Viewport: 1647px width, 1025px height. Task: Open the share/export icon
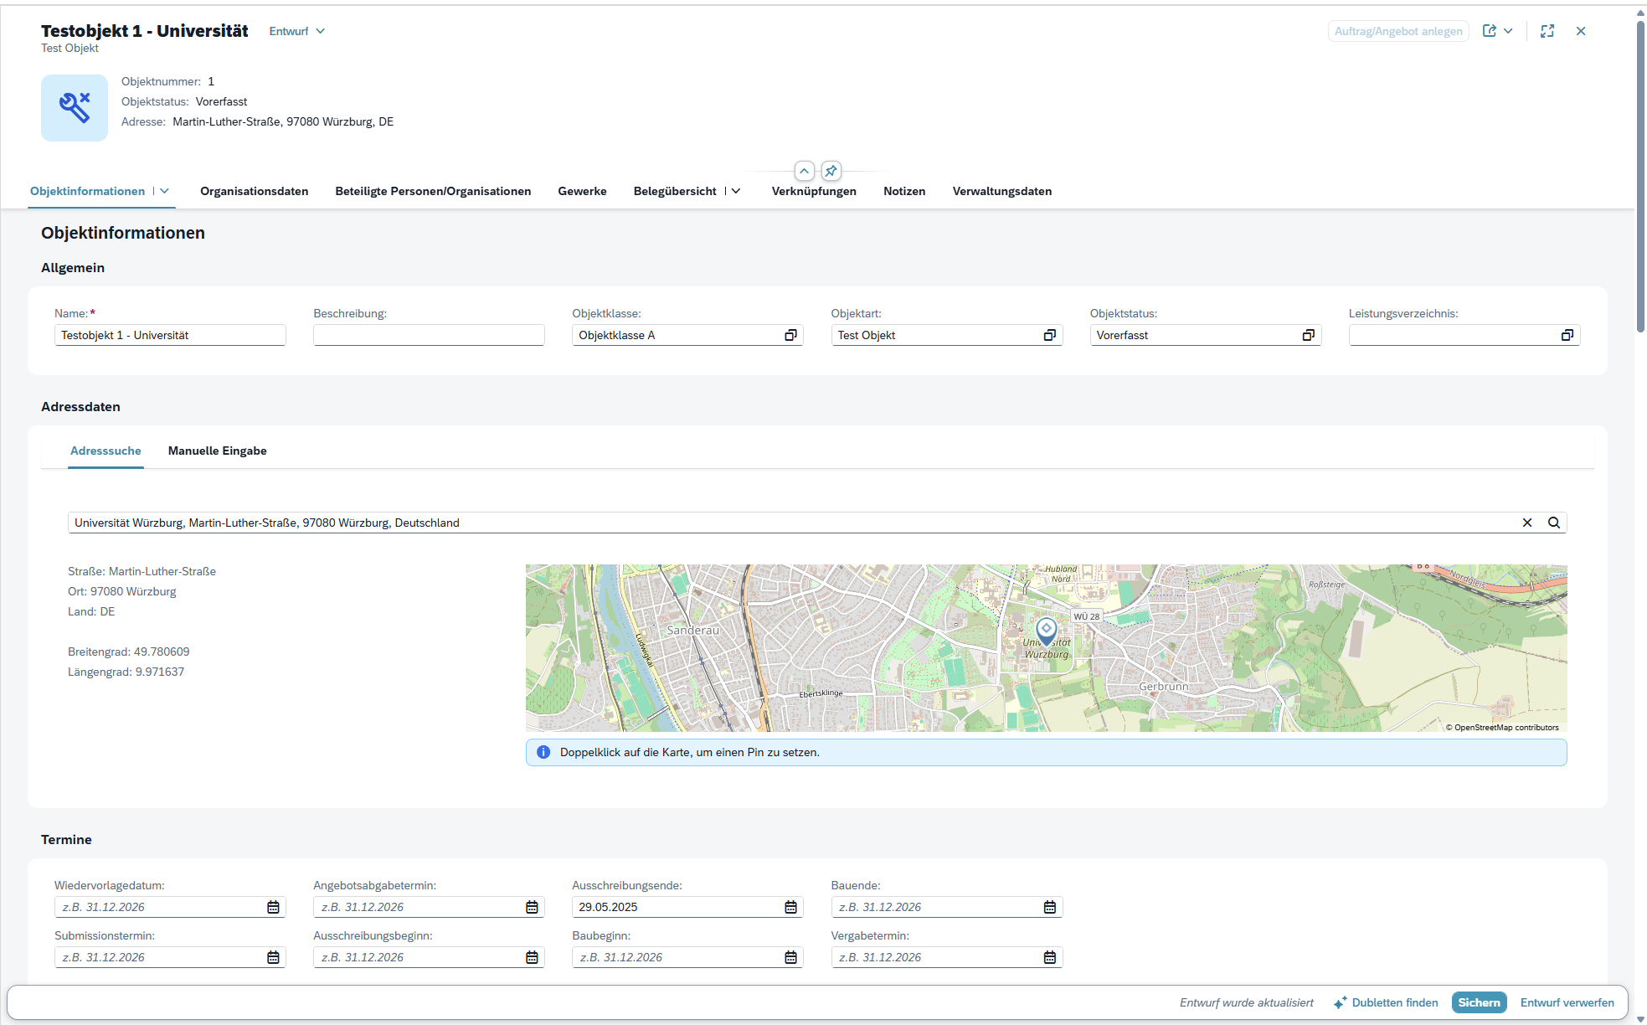point(1490,31)
